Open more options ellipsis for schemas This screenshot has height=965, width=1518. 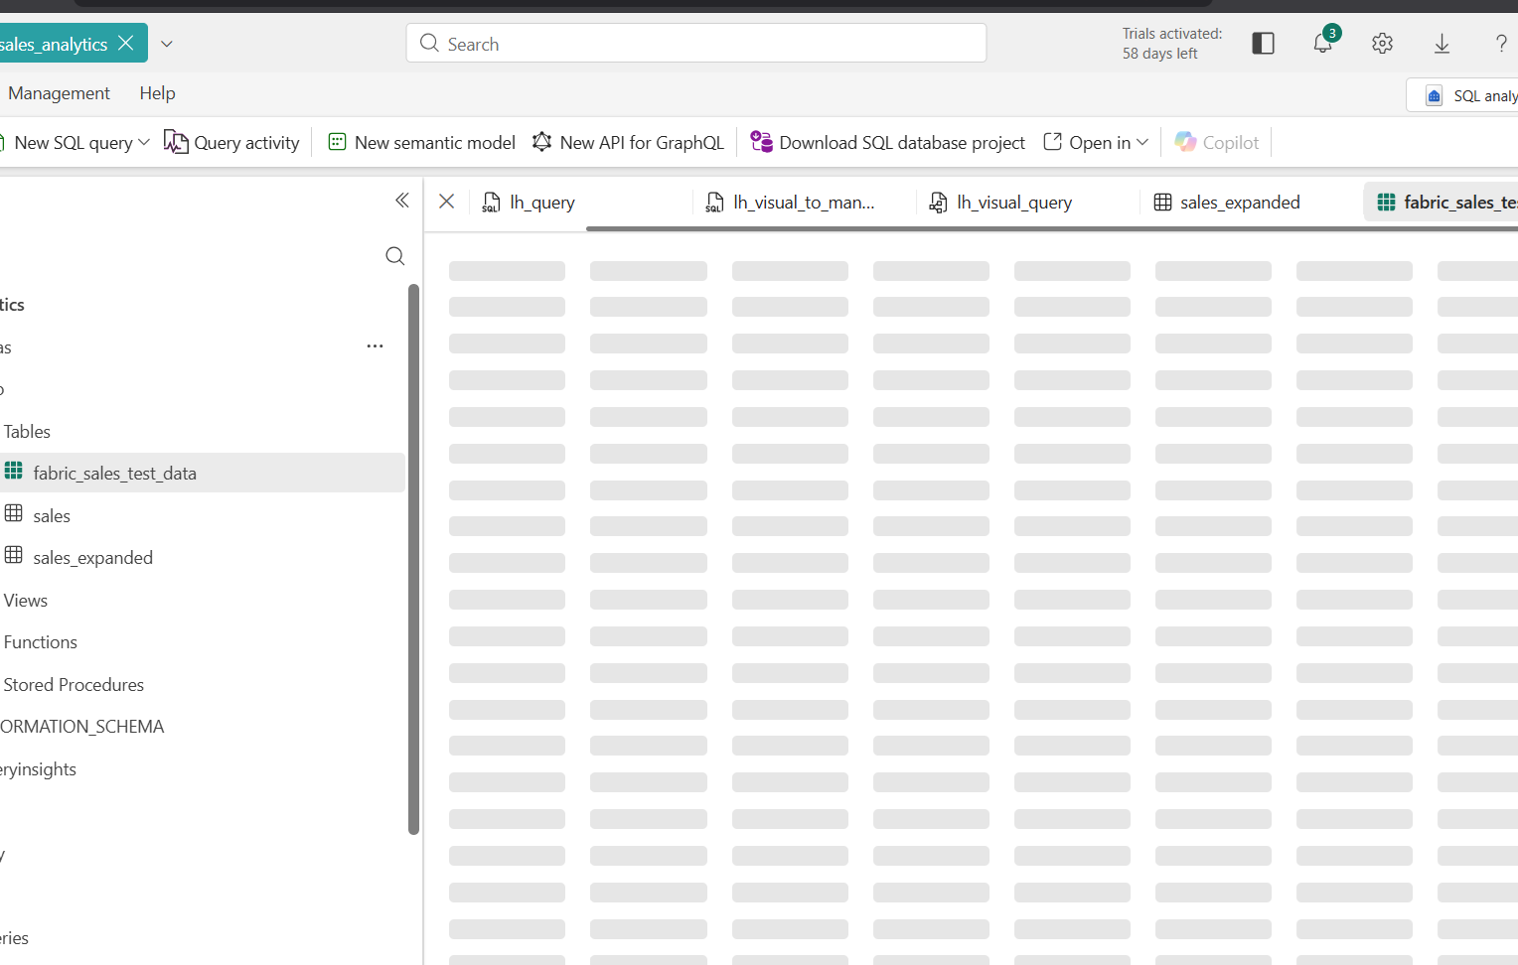[375, 346]
